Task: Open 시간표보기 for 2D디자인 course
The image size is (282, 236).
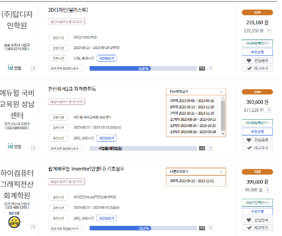Action: [107, 58]
